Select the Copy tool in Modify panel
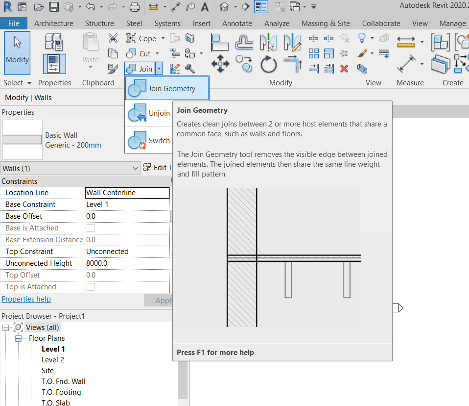 243,63
